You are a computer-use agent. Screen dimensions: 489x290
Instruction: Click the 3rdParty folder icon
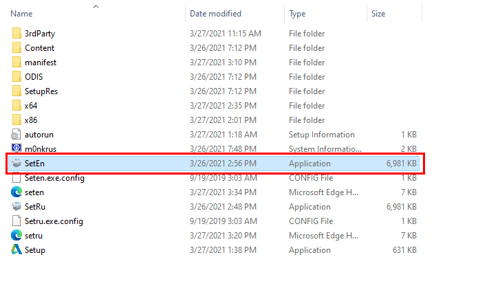(x=17, y=34)
